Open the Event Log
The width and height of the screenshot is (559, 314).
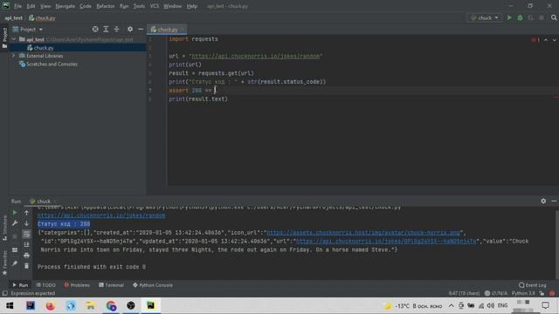click(x=532, y=285)
